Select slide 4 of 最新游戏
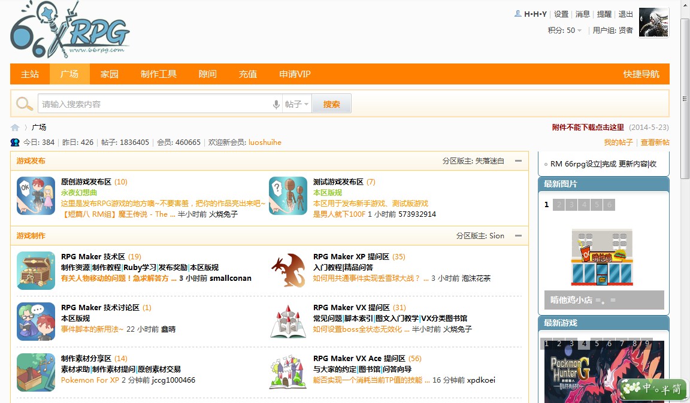Image resolution: width=690 pixels, height=403 pixels. point(584,344)
